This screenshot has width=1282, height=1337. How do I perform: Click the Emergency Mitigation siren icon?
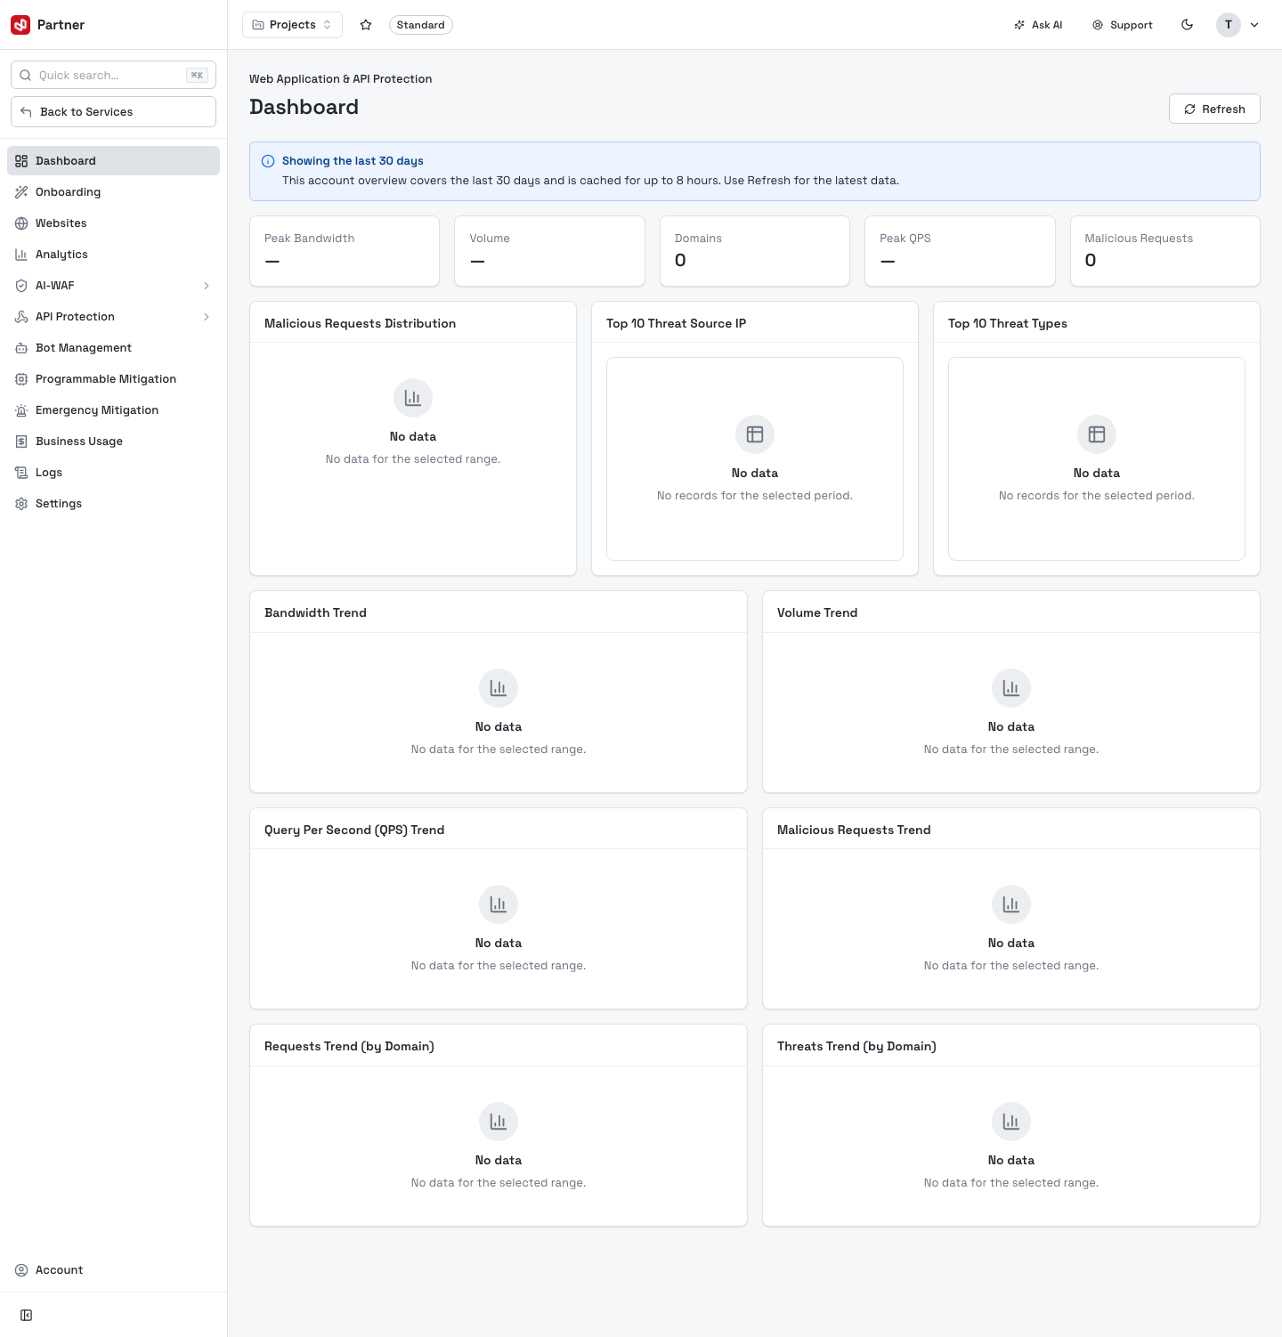pos(21,410)
